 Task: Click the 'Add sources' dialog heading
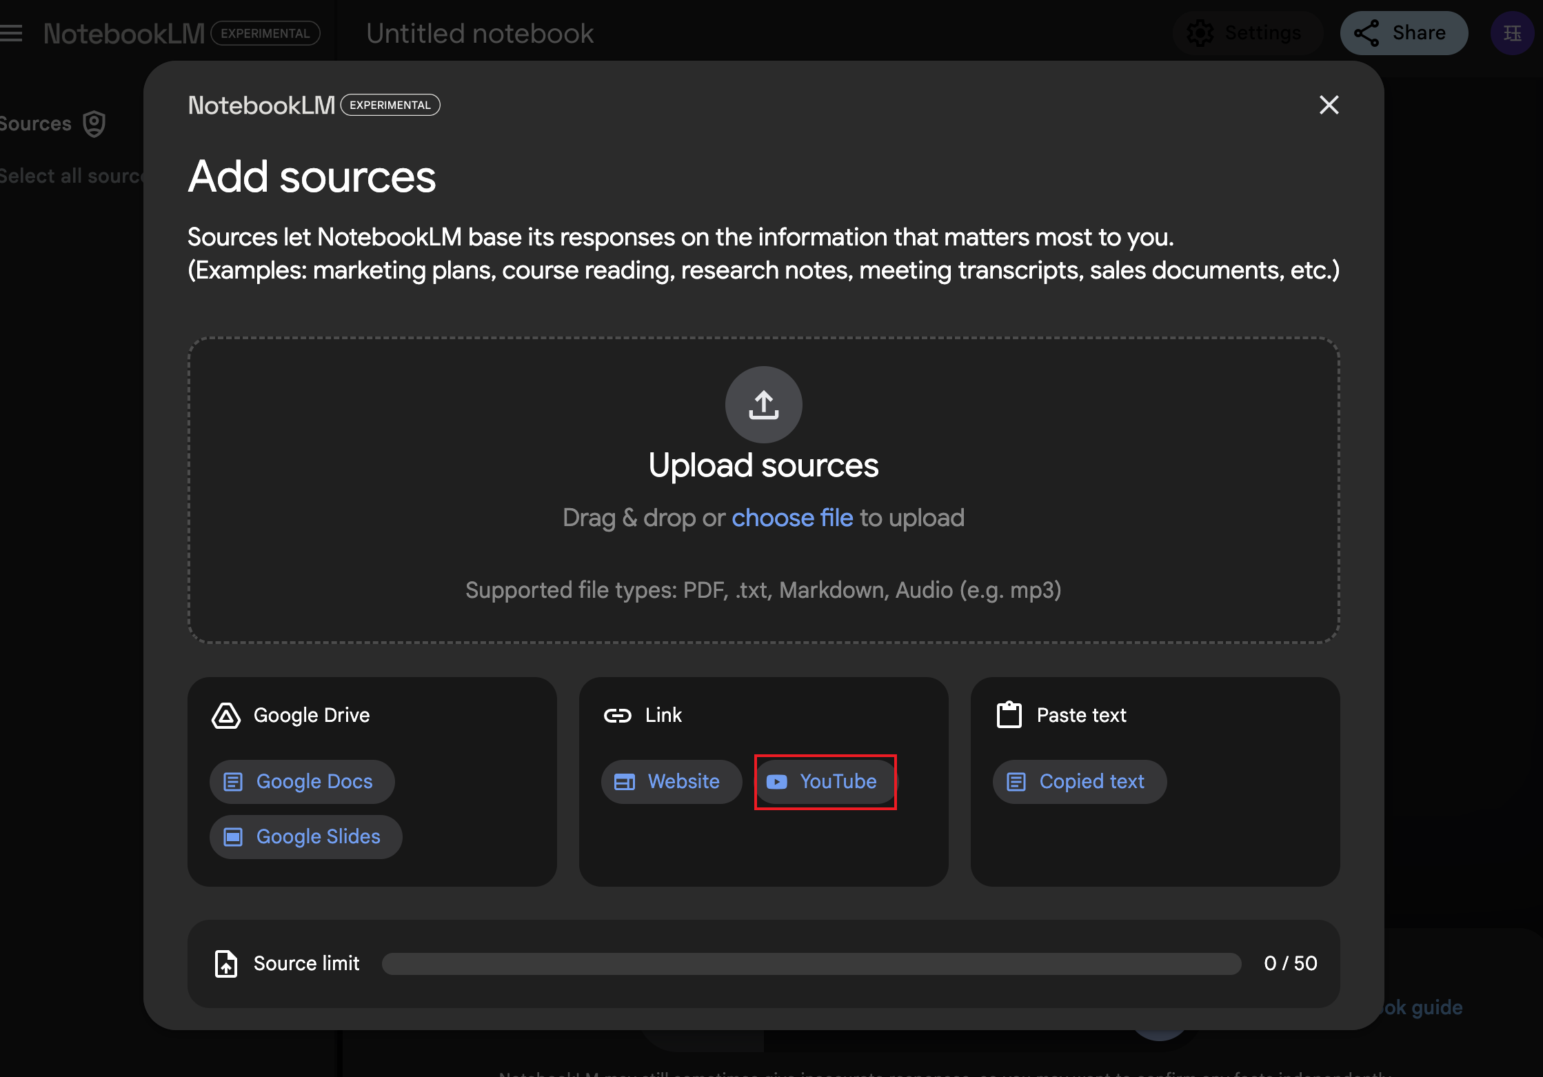coord(312,177)
